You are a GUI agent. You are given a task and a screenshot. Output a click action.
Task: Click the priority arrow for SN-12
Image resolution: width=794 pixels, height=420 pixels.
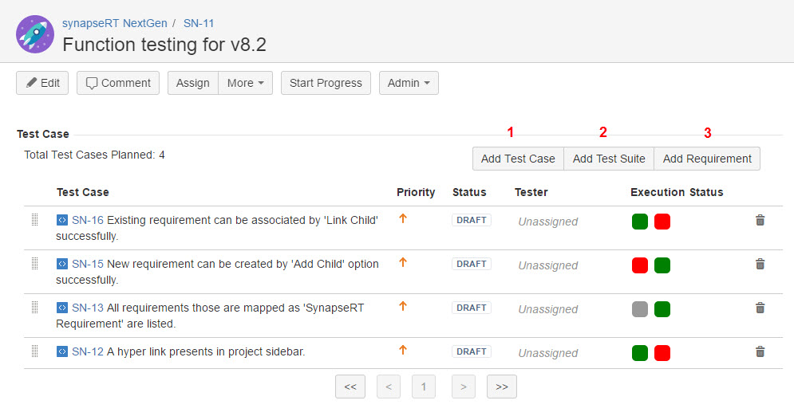tap(403, 350)
